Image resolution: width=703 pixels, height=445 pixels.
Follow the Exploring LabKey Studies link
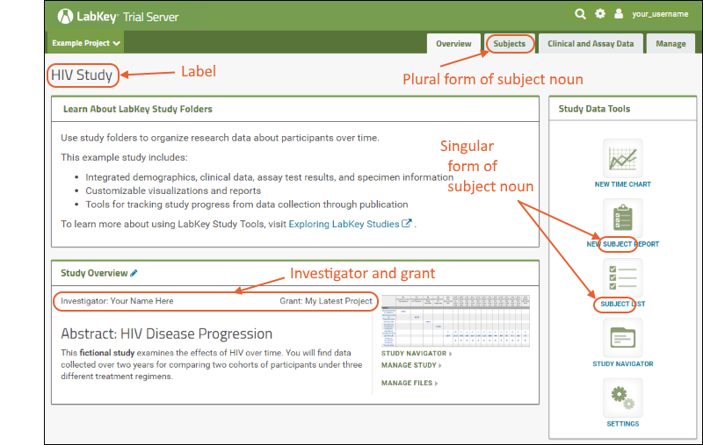(x=344, y=224)
